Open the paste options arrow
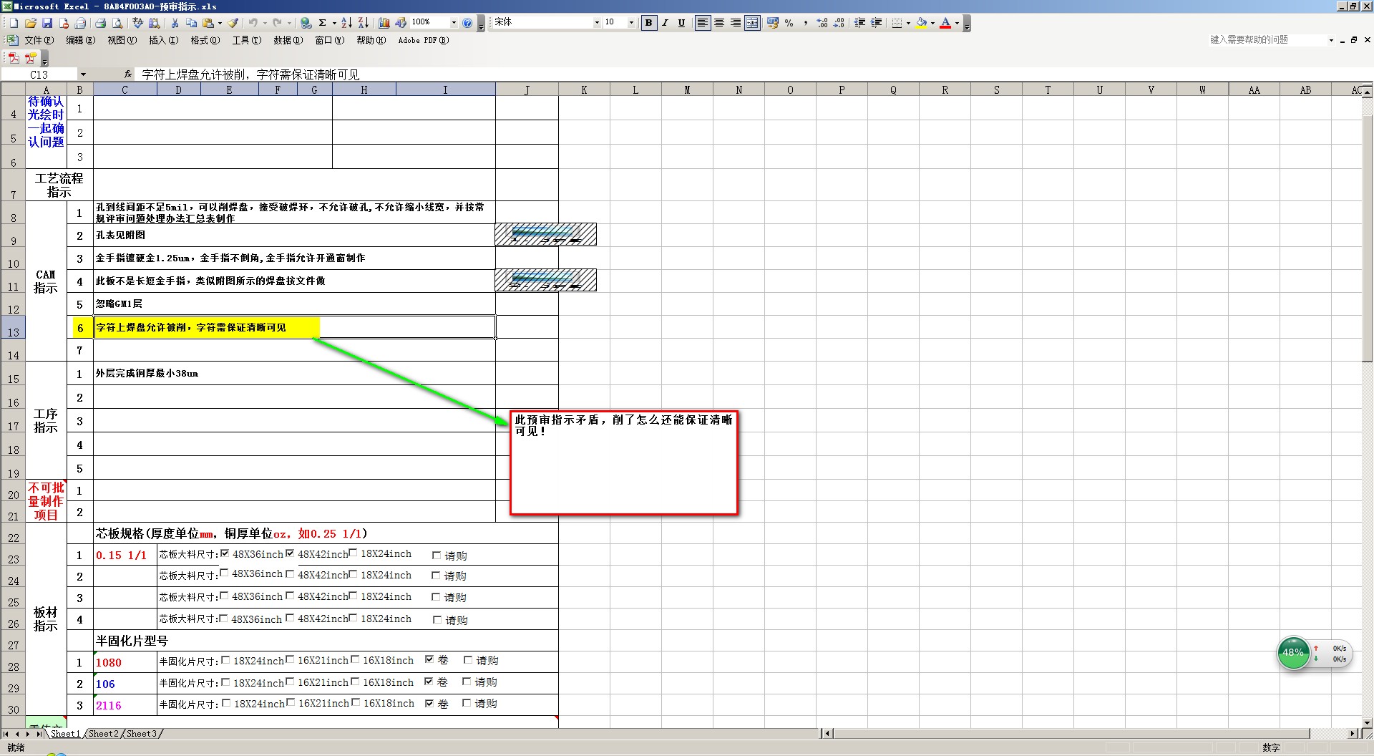The height and width of the screenshot is (756, 1374). [x=220, y=23]
